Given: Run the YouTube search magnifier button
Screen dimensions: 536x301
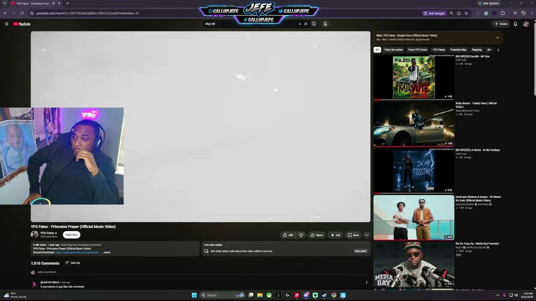Looking at the screenshot, I should [314, 24].
